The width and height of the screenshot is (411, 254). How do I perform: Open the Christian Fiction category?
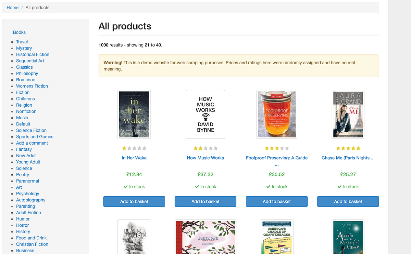32,244
